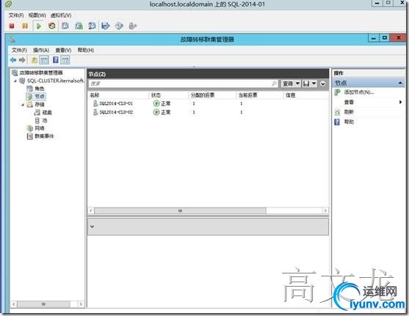Click the blue help book toolbar icon
409x316 pixels.
point(56,60)
